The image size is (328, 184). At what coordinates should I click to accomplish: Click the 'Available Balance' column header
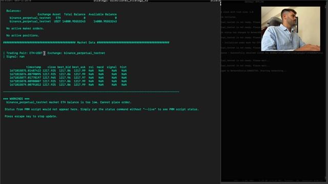coord(102,14)
